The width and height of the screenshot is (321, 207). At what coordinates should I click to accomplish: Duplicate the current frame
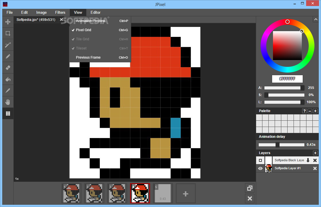(x=250, y=188)
